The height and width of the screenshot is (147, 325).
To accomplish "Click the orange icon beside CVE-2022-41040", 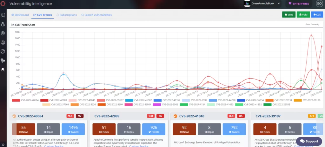I will point(175,116).
